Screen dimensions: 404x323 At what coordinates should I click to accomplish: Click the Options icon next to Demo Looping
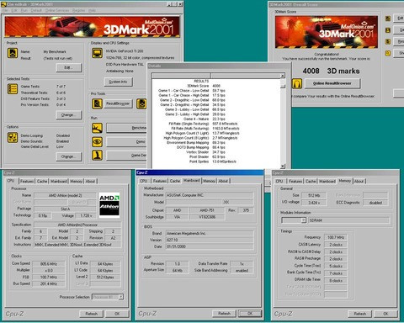[13, 138]
